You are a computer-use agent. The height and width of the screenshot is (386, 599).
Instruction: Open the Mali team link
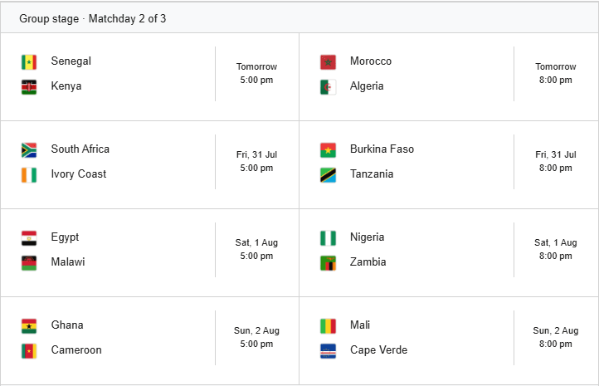point(360,325)
